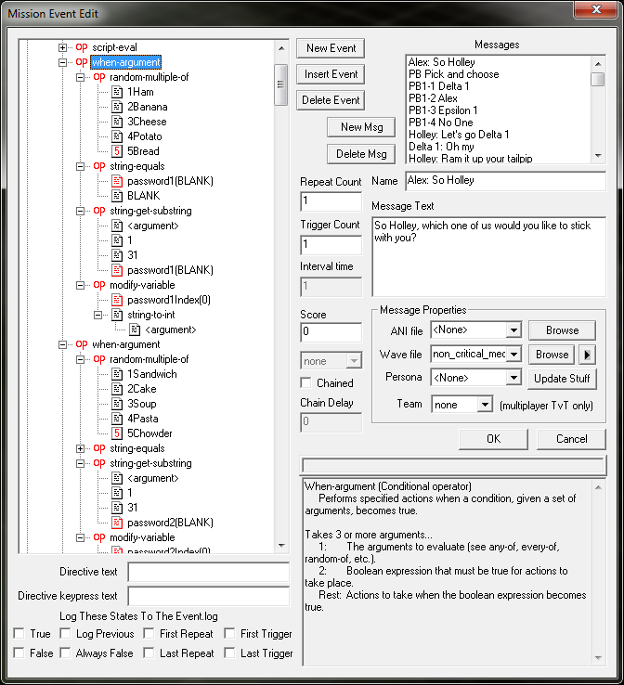This screenshot has height=685, width=624.
Task: Click the document icon beside 3Soup
Action: point(117,404)
